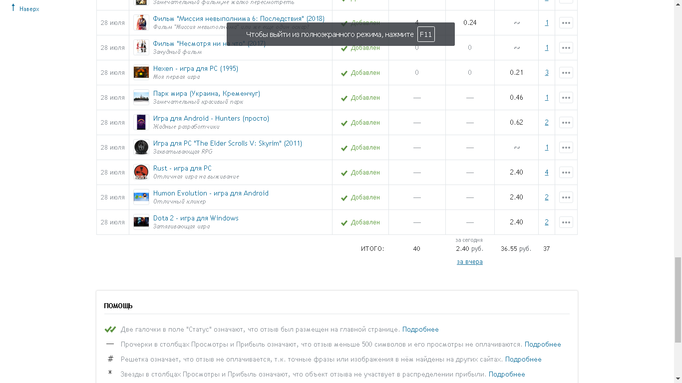Click the Hunters Android game thumbnail

(x=141, y=123)
